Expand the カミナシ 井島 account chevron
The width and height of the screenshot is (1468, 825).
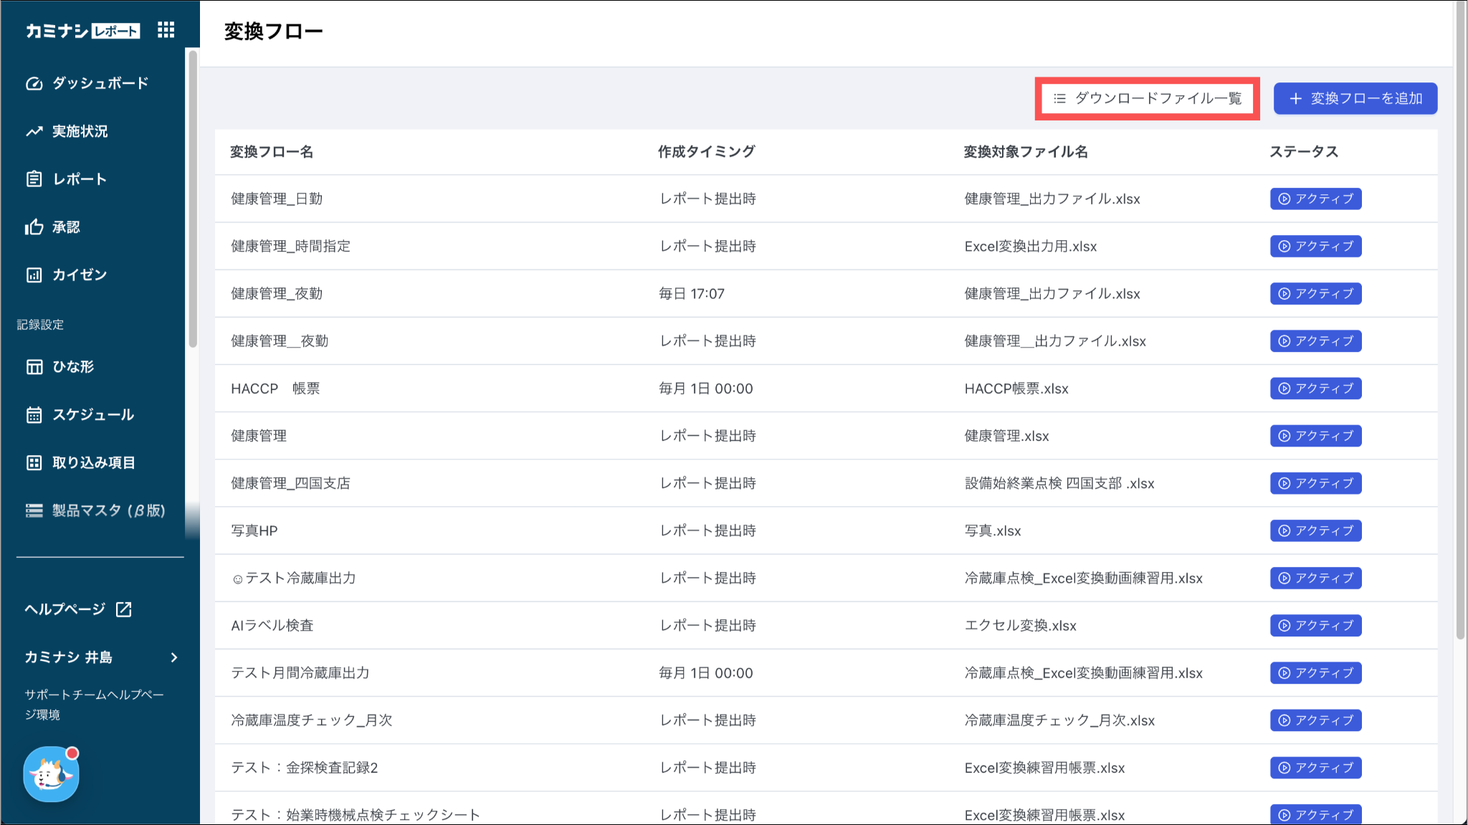(x=174, y=657)
